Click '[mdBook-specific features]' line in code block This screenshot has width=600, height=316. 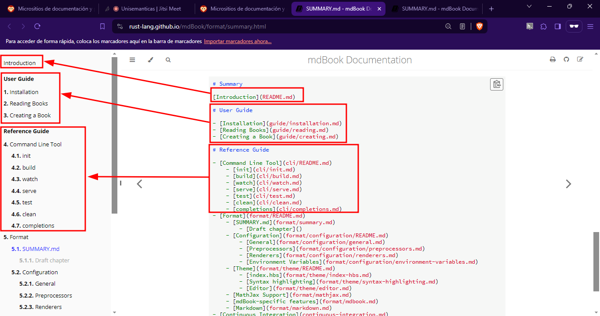click(302, 301)
